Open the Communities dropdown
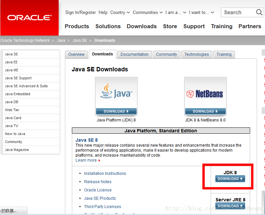This screenshot has width=265, height=215. tap(147, 13)
